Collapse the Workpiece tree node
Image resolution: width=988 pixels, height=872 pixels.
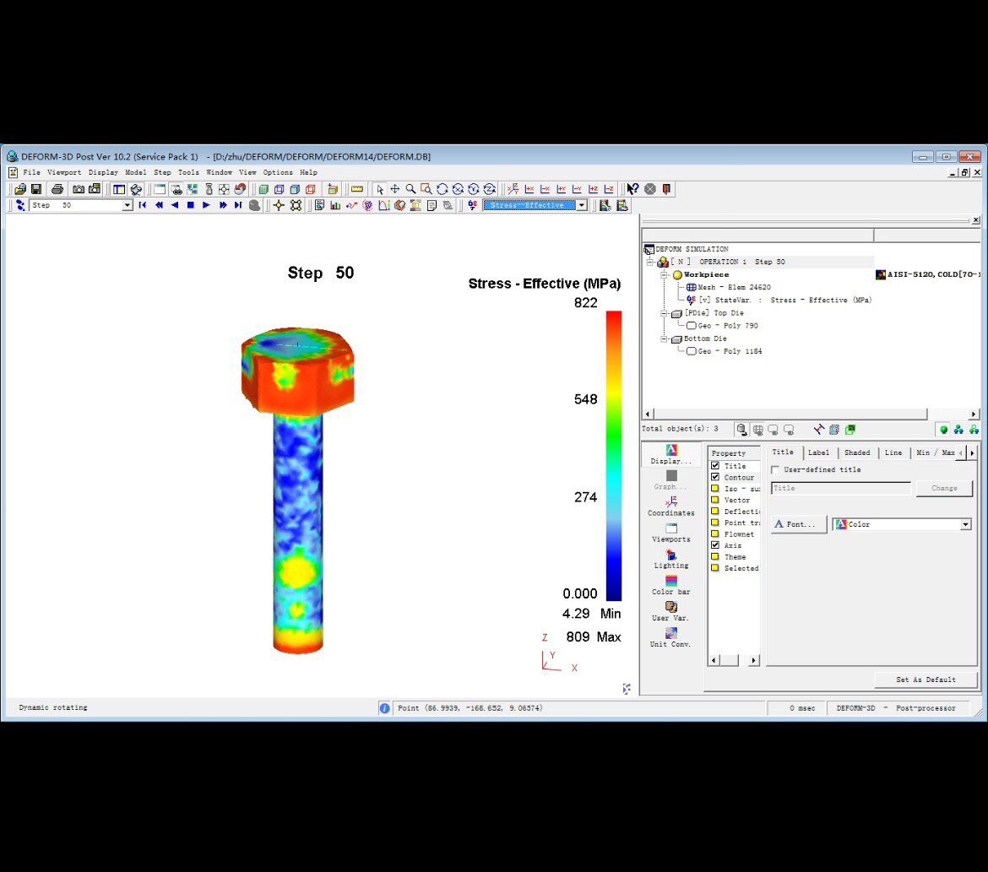point(664,274)
